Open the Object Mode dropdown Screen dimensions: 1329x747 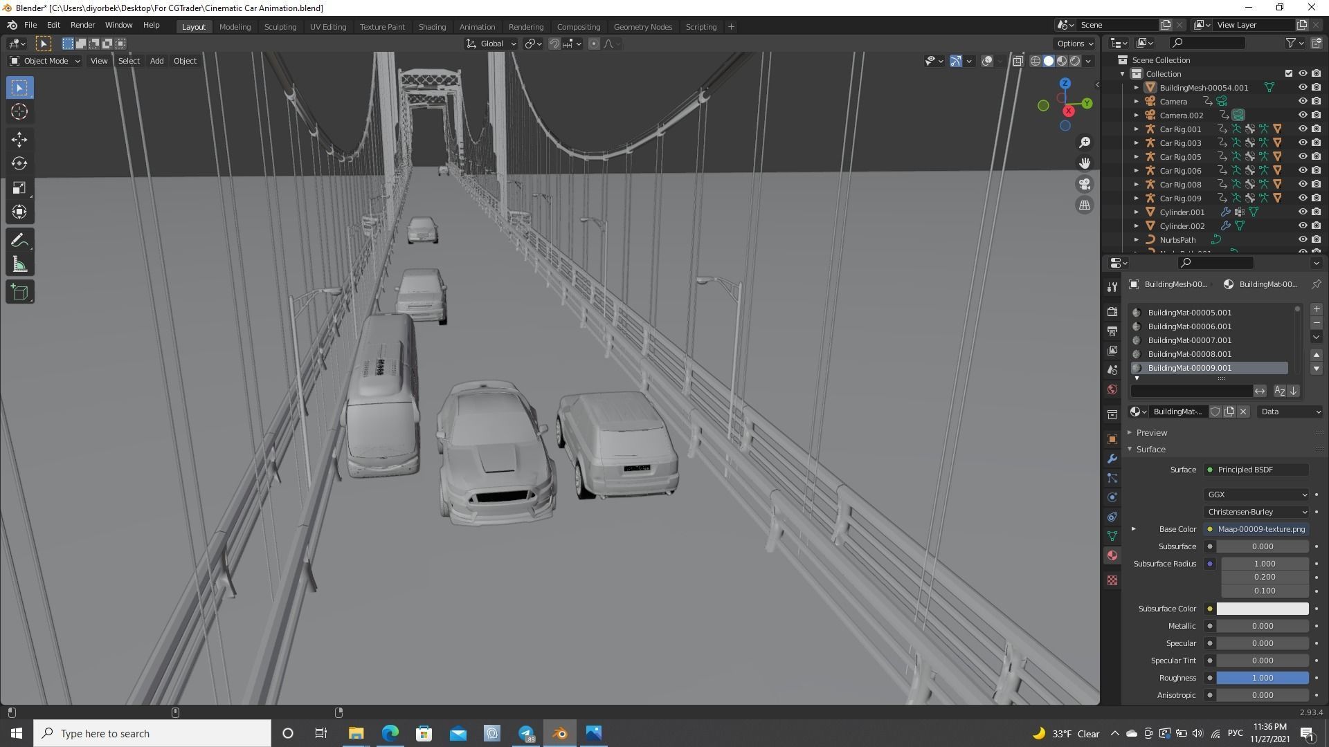pos(45,61)
